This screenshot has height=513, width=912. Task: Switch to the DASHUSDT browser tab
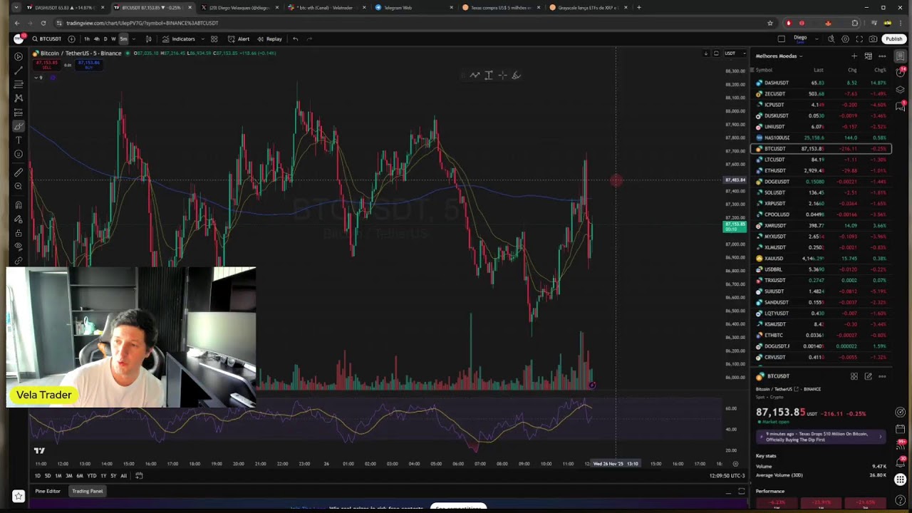click(66, 7)
